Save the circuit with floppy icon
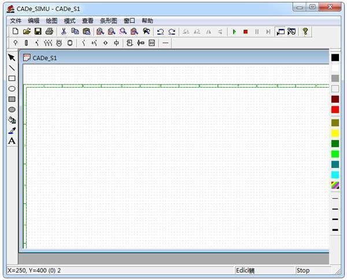 tap(38, 31)
